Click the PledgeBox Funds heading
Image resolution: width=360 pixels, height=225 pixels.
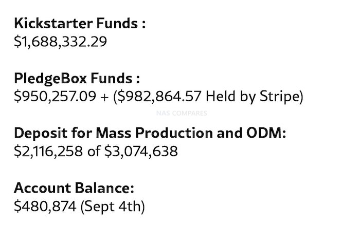77,78
